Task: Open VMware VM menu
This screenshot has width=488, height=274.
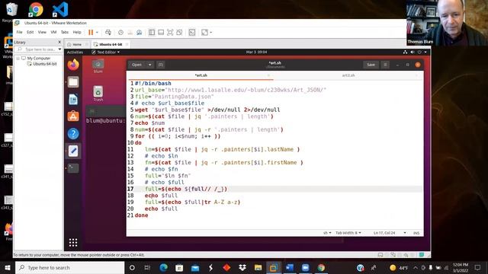Action: pos(53,32)
